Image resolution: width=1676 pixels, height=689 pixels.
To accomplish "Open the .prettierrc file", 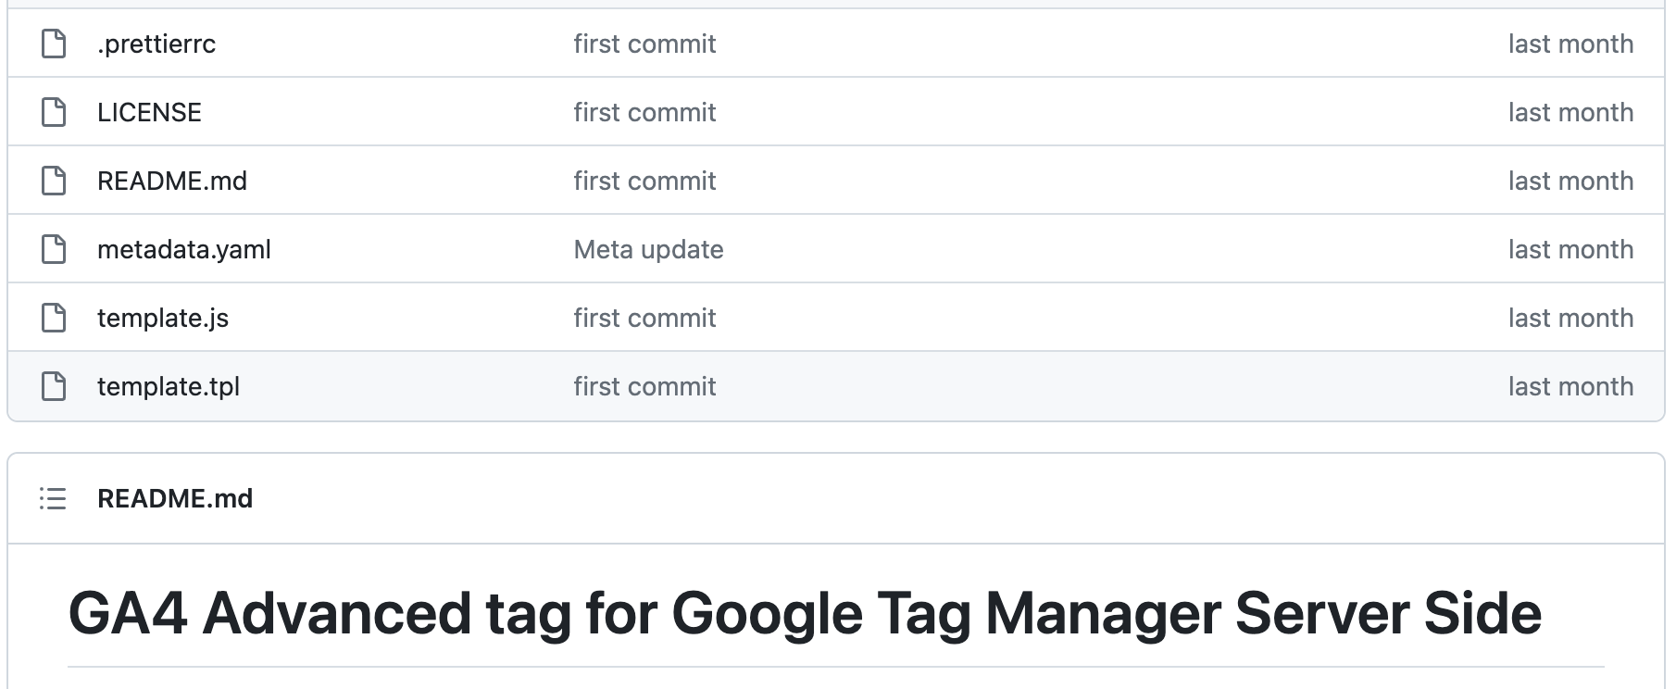I will point(156,44).
